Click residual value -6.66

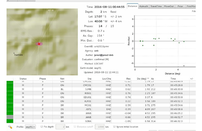tap(127, 117)
